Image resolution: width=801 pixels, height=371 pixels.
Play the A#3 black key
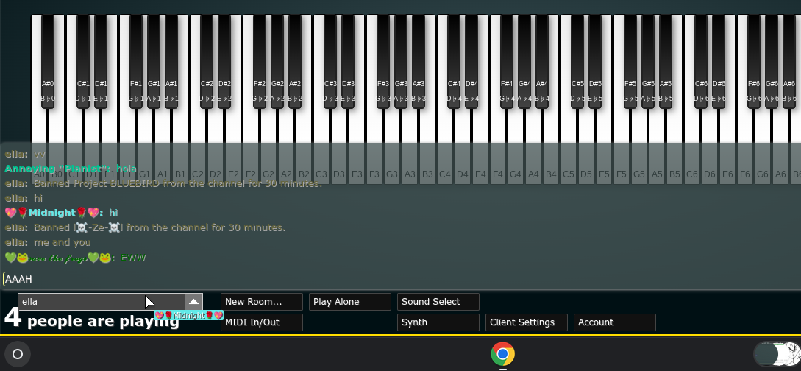[x=419, y=61]
